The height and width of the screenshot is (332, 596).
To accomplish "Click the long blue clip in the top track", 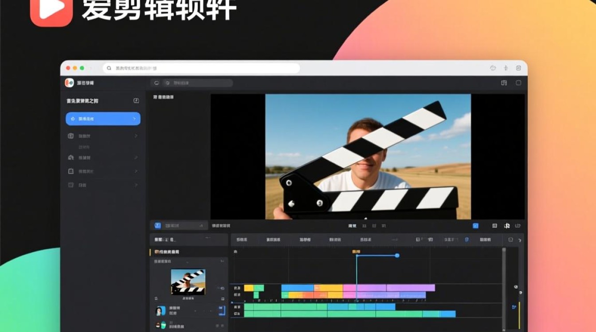I will point(298,288).
